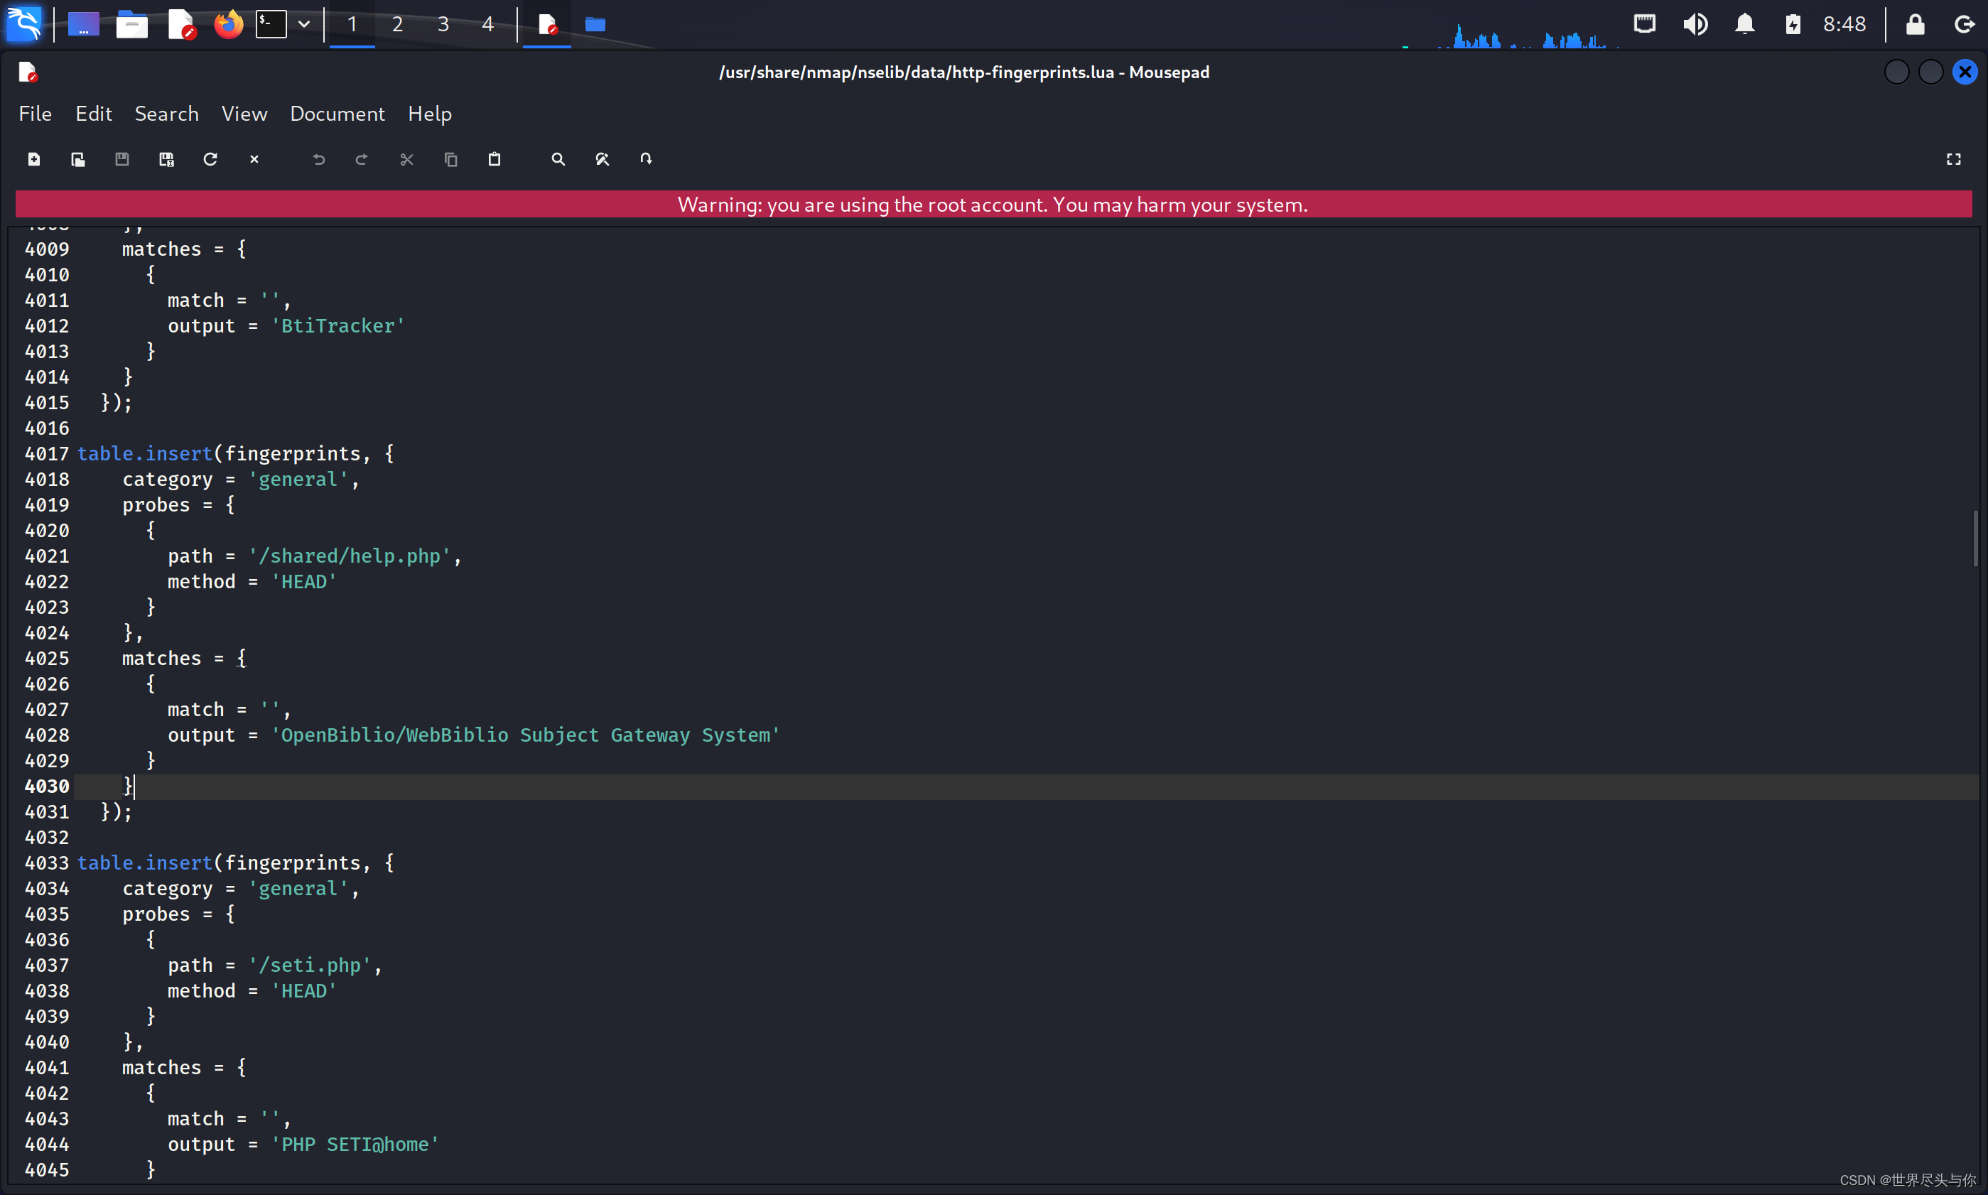Open the text editor launcher in panel
This screenshot has height=1195, width=1988.
click(x=181, y=24)
